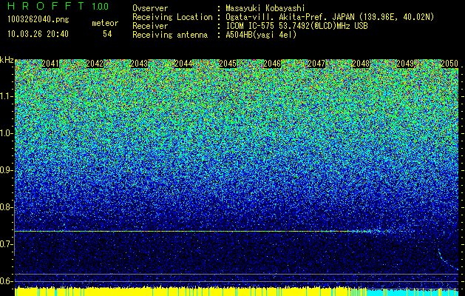Click the 2041 time marker
This screenshot has height=296, width=465.
pos(50,63)
